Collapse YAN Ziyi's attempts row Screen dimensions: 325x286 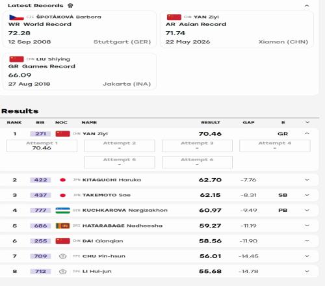pyautogui.click(x=307, y=133)
